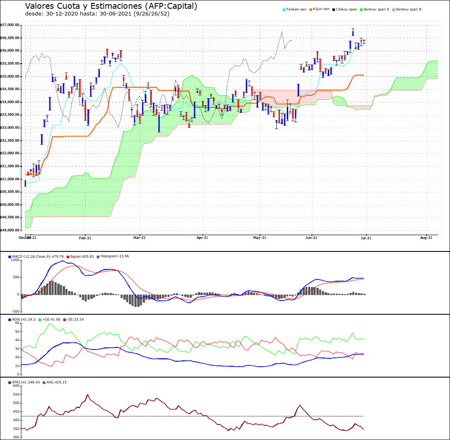The image size is (450, 440).
Task: Click the 40 label on ADX axis
Action: [17, 340]
